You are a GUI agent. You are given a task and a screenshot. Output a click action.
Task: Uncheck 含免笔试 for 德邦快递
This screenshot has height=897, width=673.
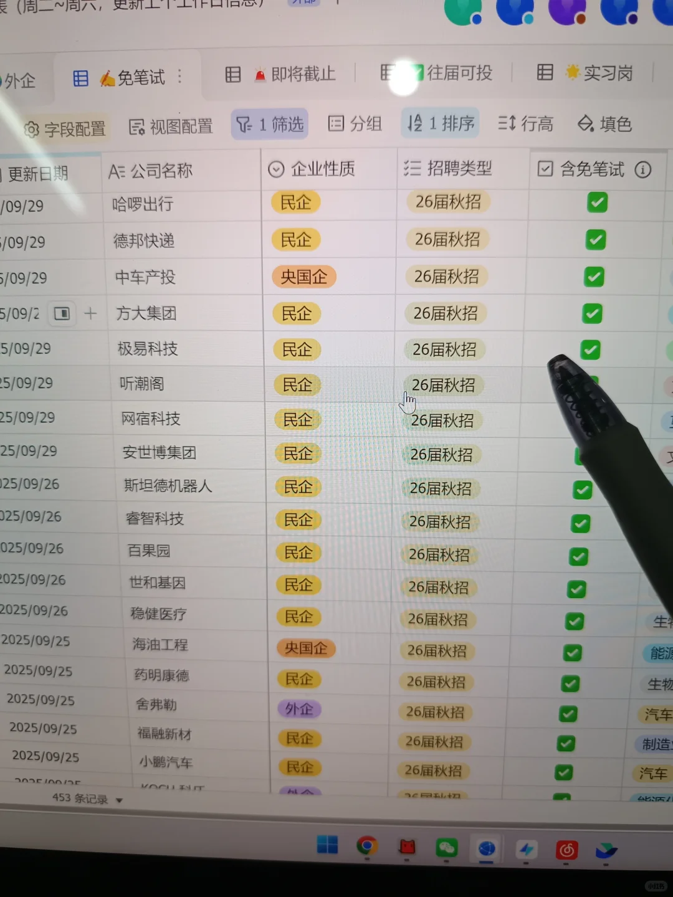click(x=595, y=239)
